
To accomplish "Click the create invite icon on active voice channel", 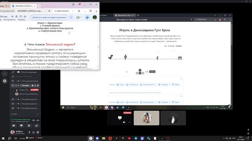I will coord(35,85).
